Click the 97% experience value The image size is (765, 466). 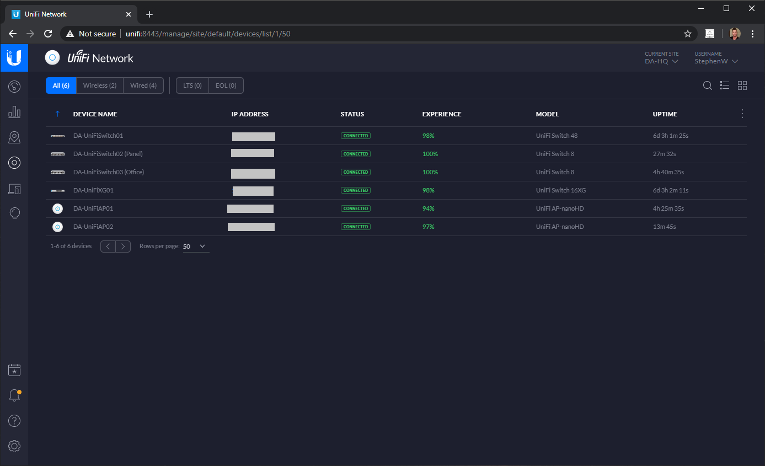pyautogui.click(x=429, y=227)
